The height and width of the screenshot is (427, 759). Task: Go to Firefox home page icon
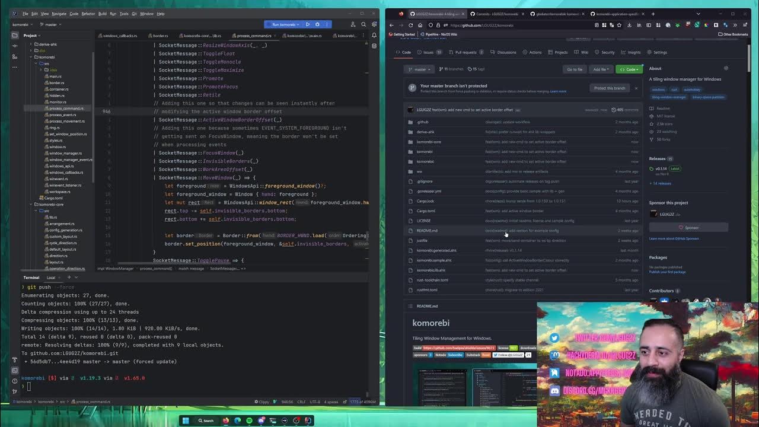pos(420,25)
